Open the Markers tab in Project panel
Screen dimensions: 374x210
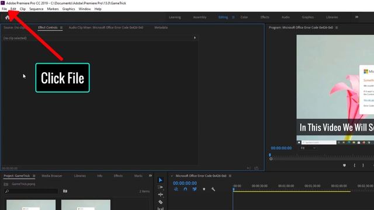tap(138, 176)
